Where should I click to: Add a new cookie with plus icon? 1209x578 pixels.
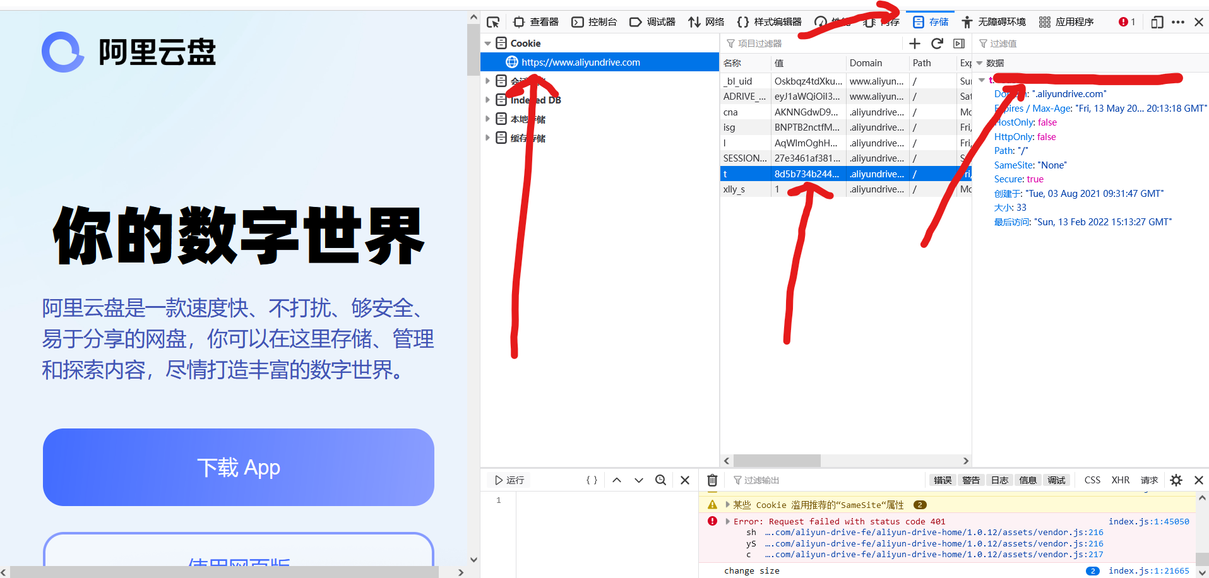click(915, 44)
